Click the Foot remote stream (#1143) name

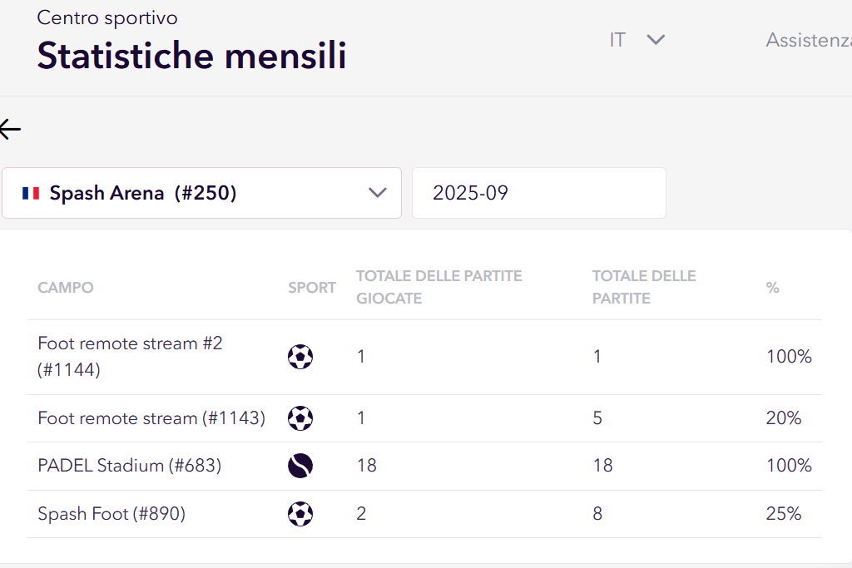coord(151,417)
